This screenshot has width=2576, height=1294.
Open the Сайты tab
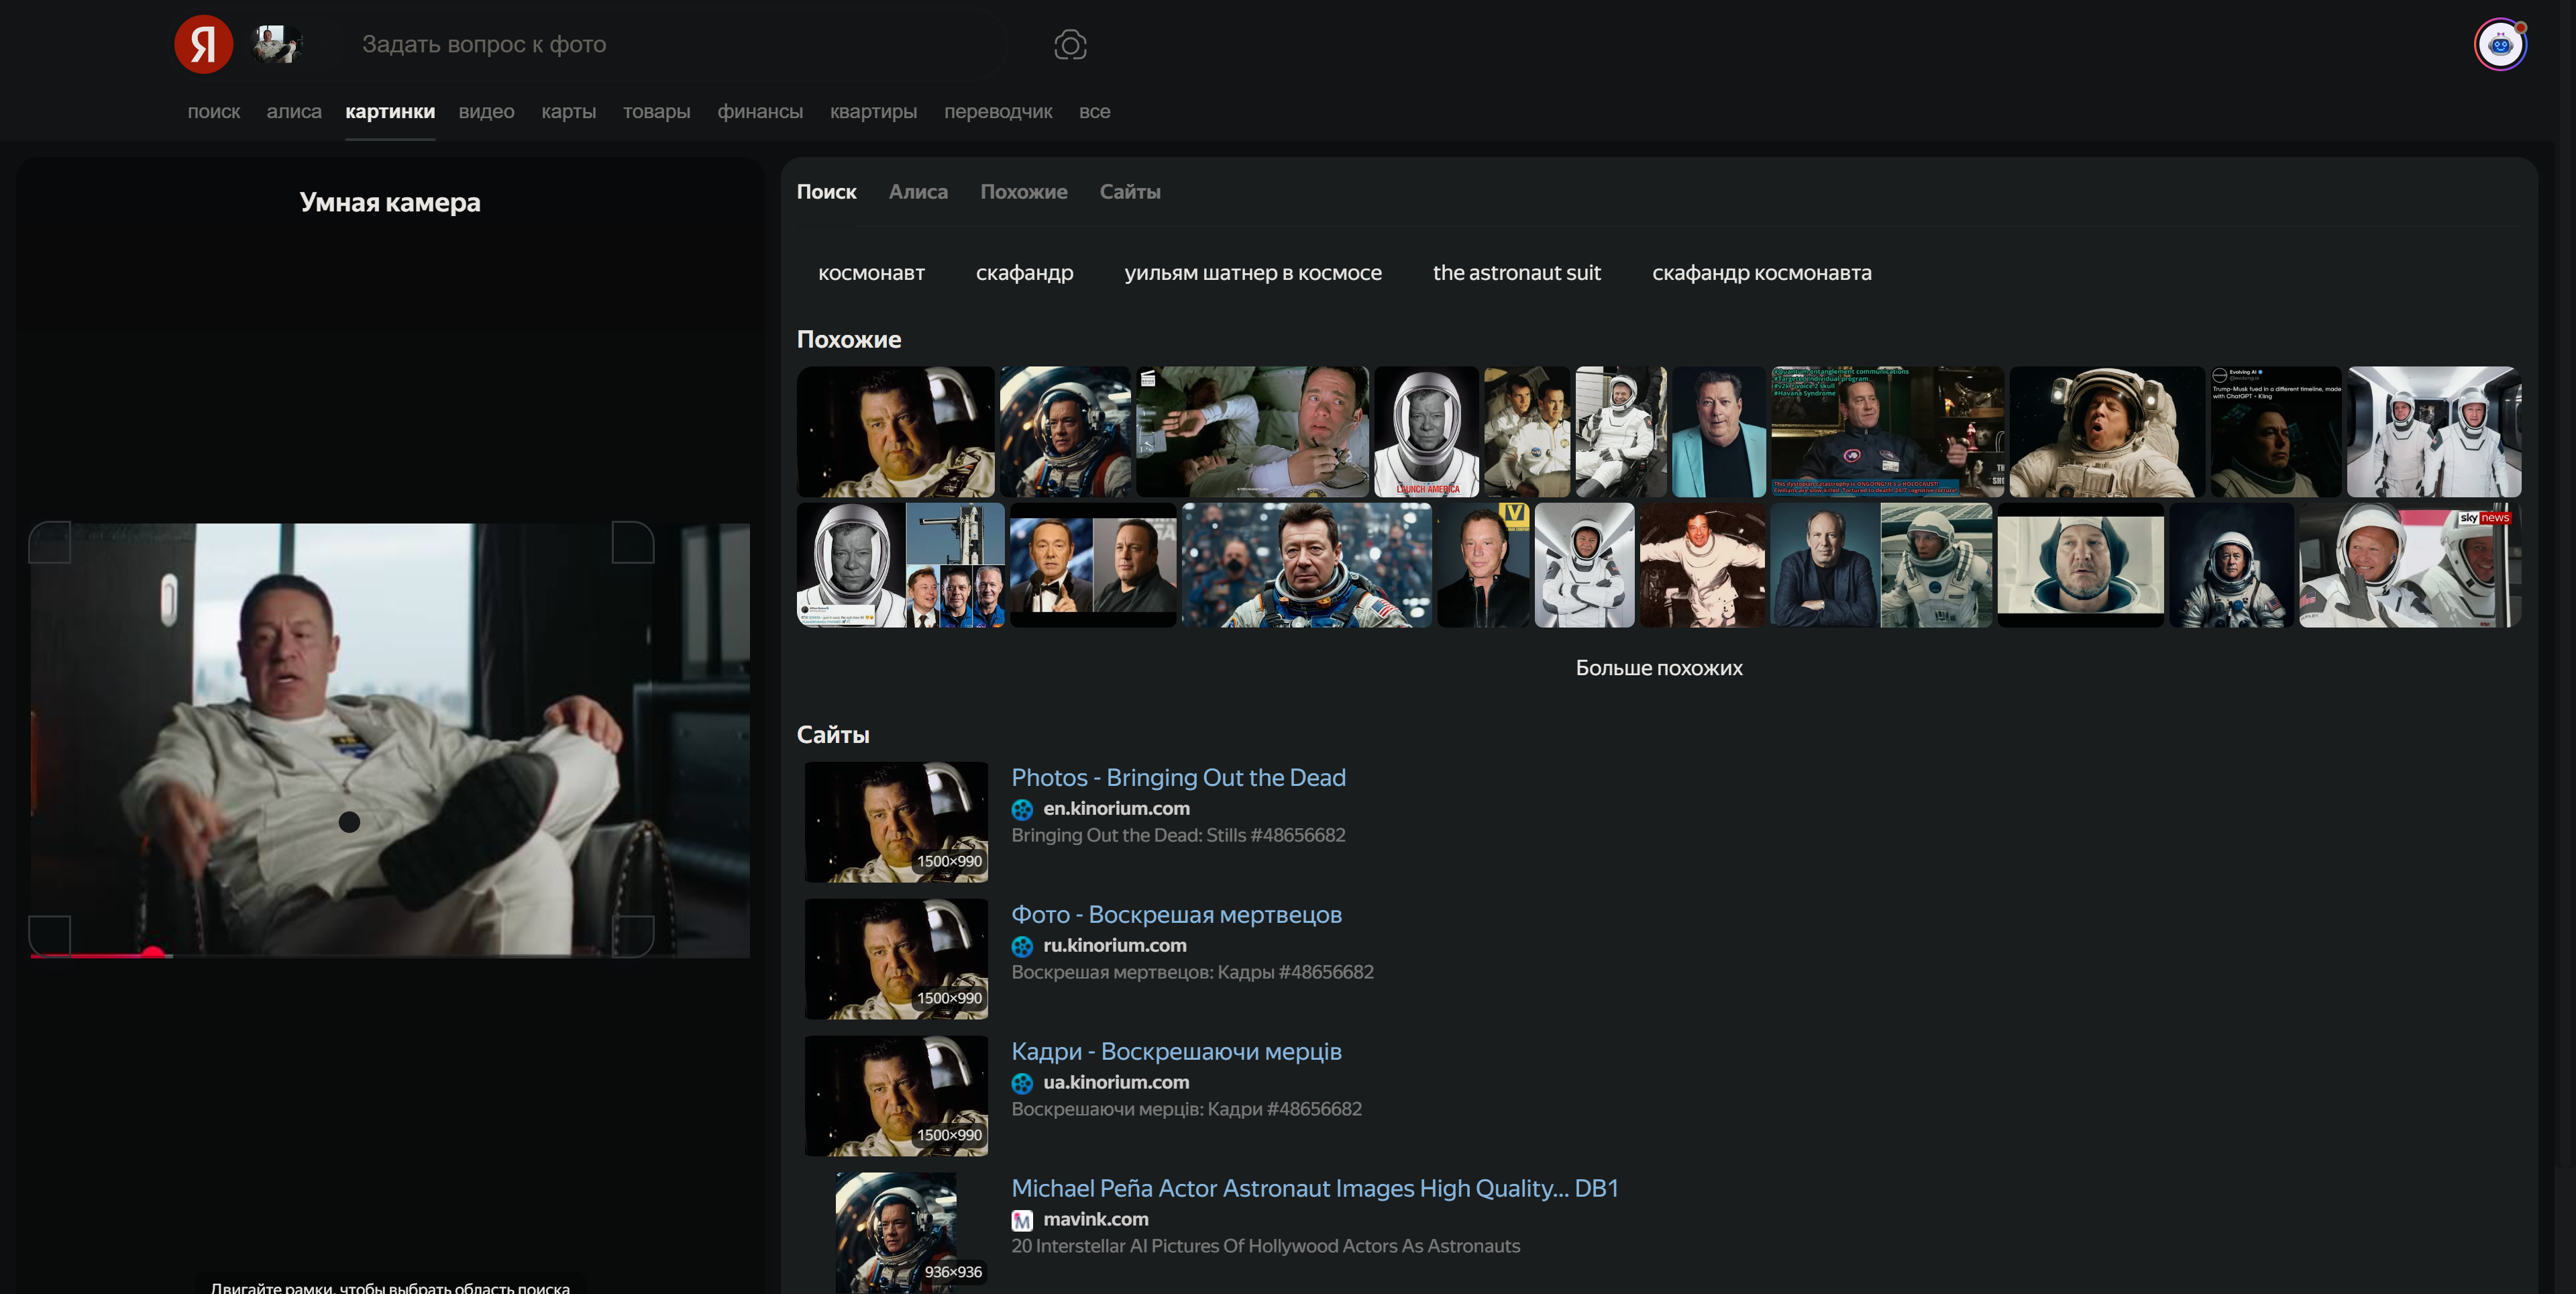coord(1129,191)
